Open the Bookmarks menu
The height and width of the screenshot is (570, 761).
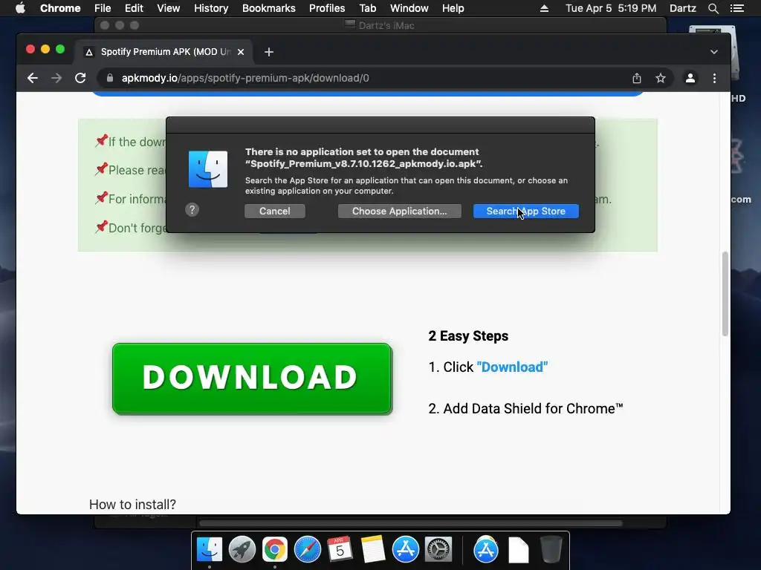tap(269, 8)
